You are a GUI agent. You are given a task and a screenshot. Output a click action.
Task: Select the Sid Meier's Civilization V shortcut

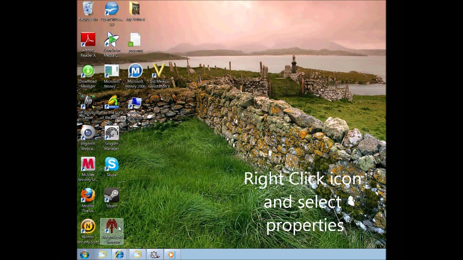159,76
